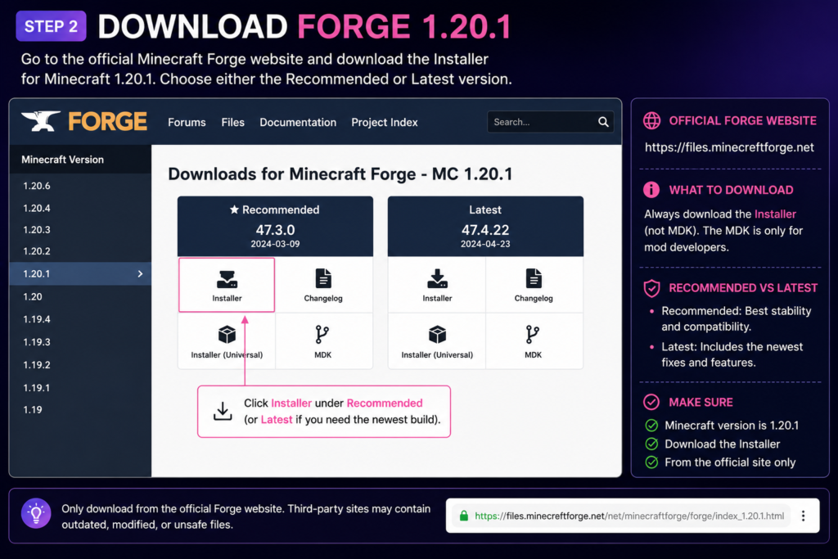Viewport: 838px width, 559px height.
Task: Click the browser address bar URL
Action: coord(629,516)
